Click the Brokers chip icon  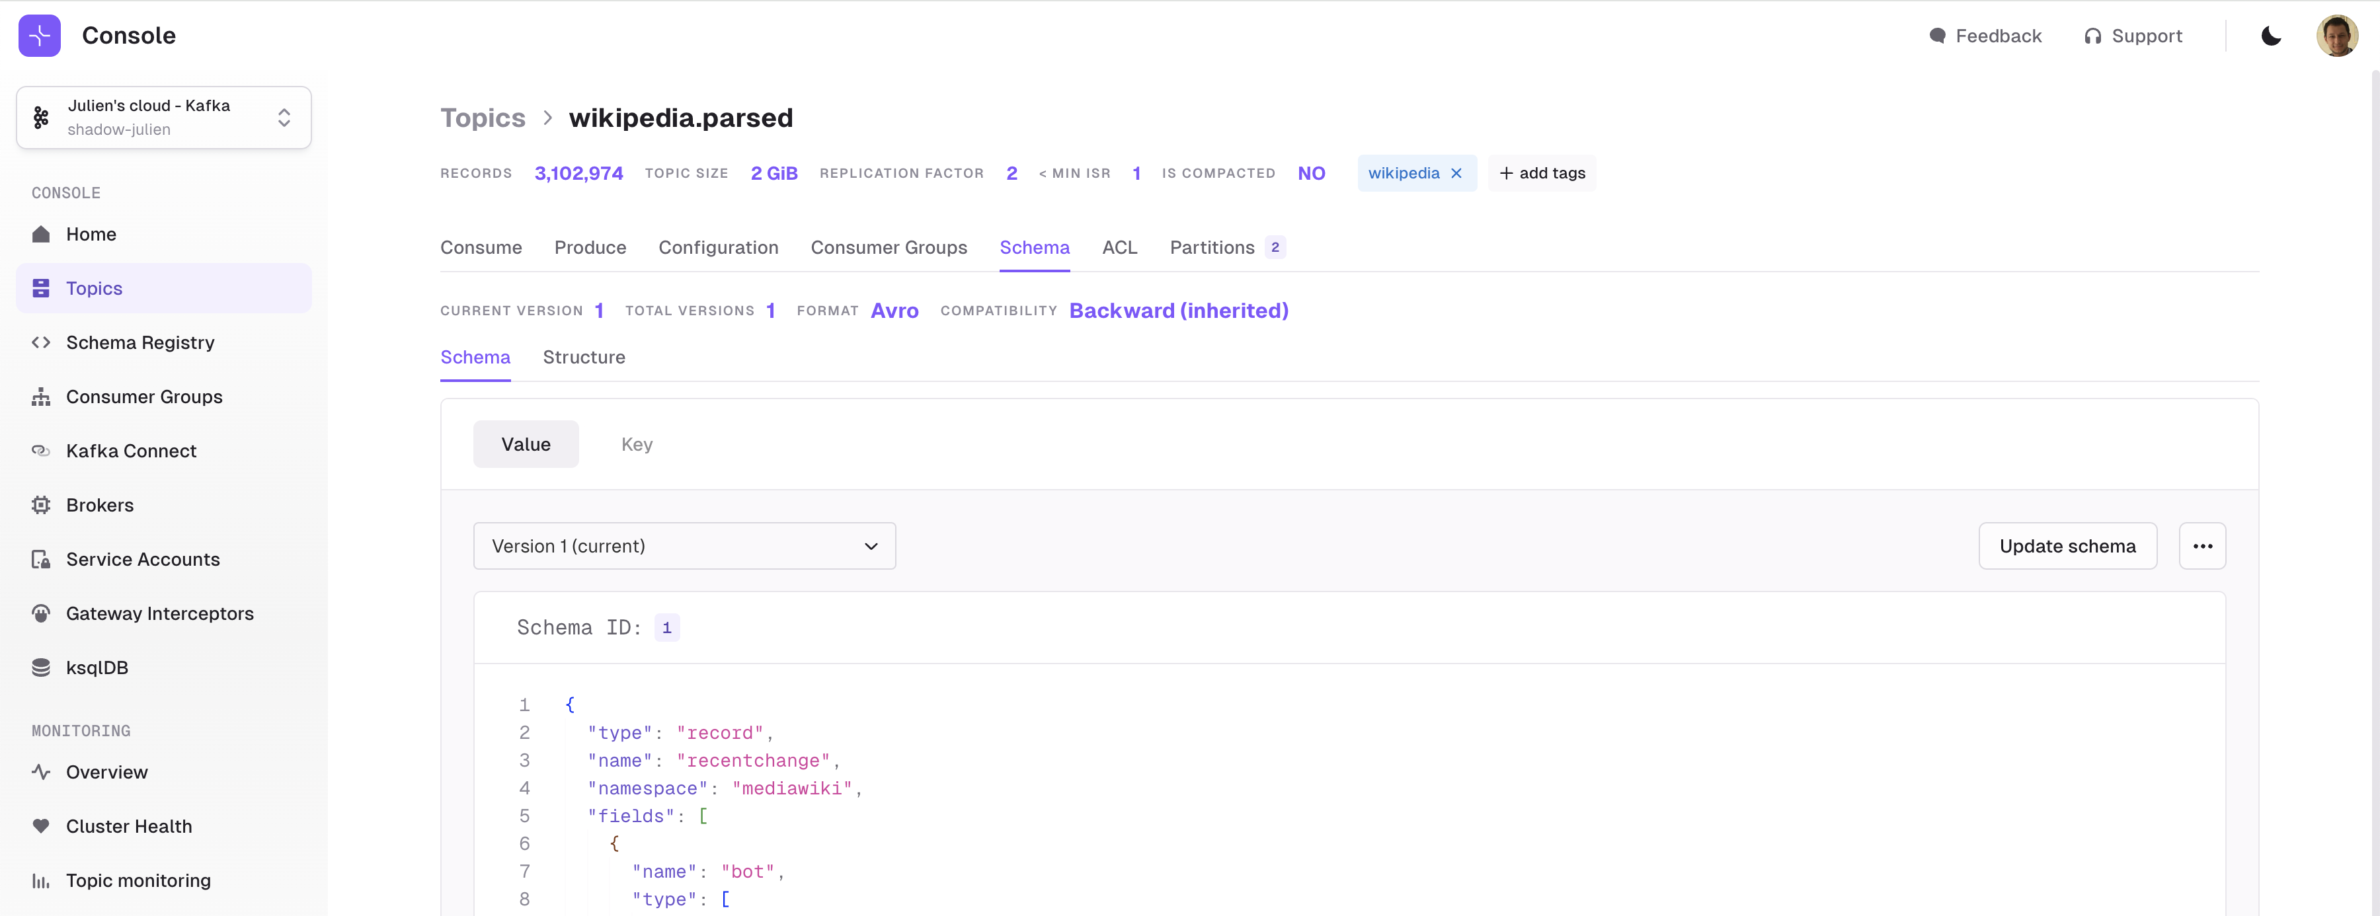[x=40, y=505]
